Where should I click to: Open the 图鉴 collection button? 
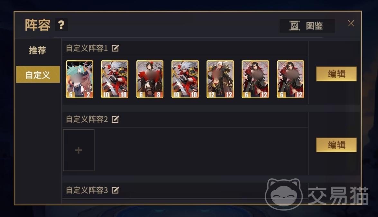coord(307,26)
